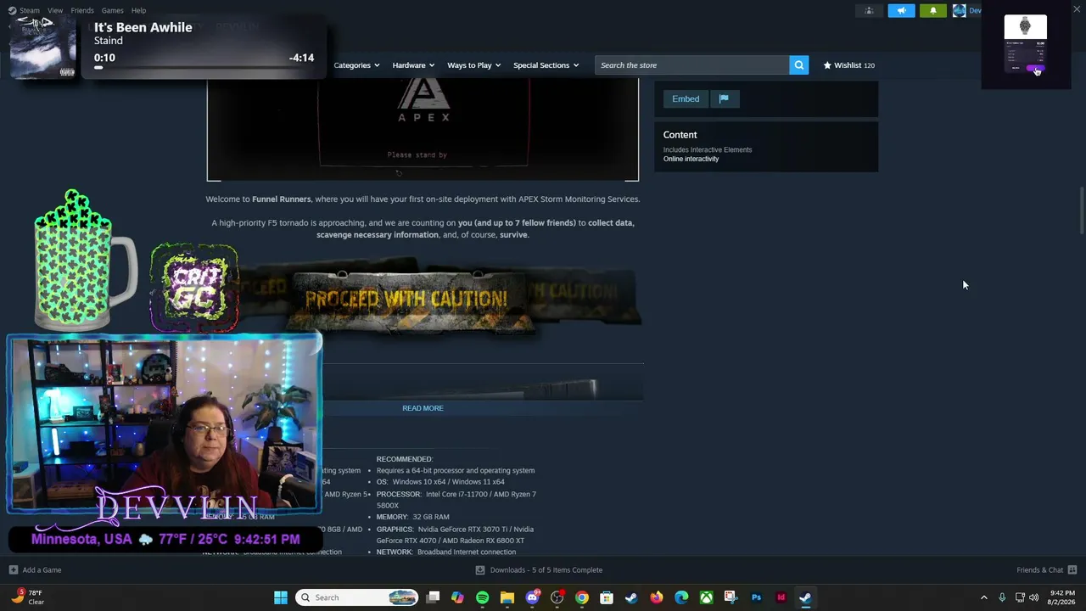Close the watch popup overlay
The image size is (1086, 611).
[x=1077, y=9]
